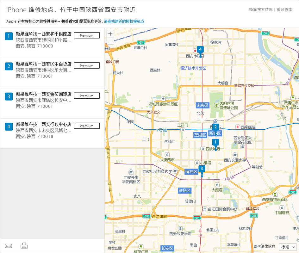
Task: Click the 西安理工大学金花校区 school icon
Action: point(243,147)
